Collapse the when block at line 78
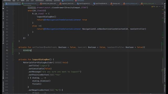This screenshot has width=168, height=94. (13, 11)
